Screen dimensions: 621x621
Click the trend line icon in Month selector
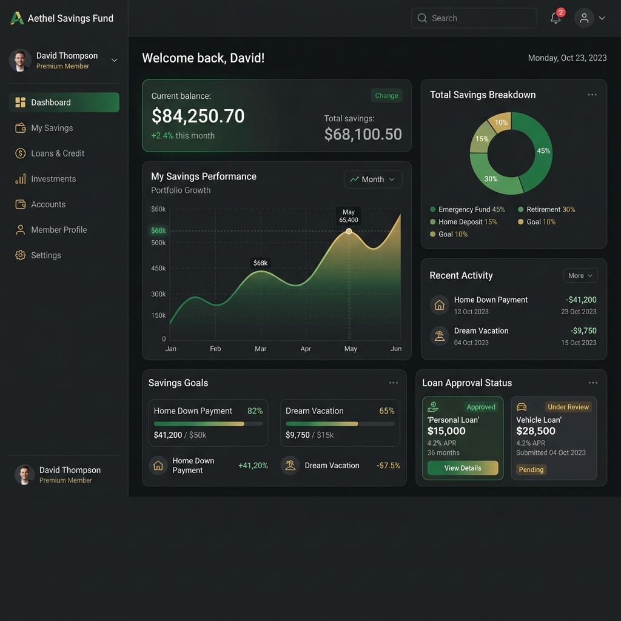click(x=354, y=180)
